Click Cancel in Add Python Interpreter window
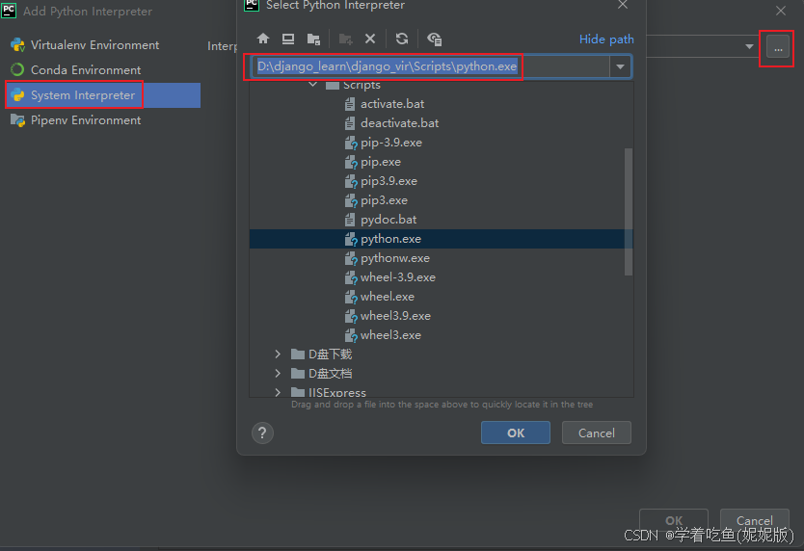804x551 pixels. click(754, 521)
